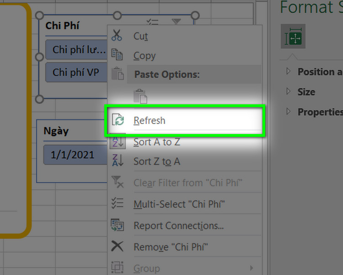
Task: Click the Chi Phí slicer title
Action: [62, 26]
